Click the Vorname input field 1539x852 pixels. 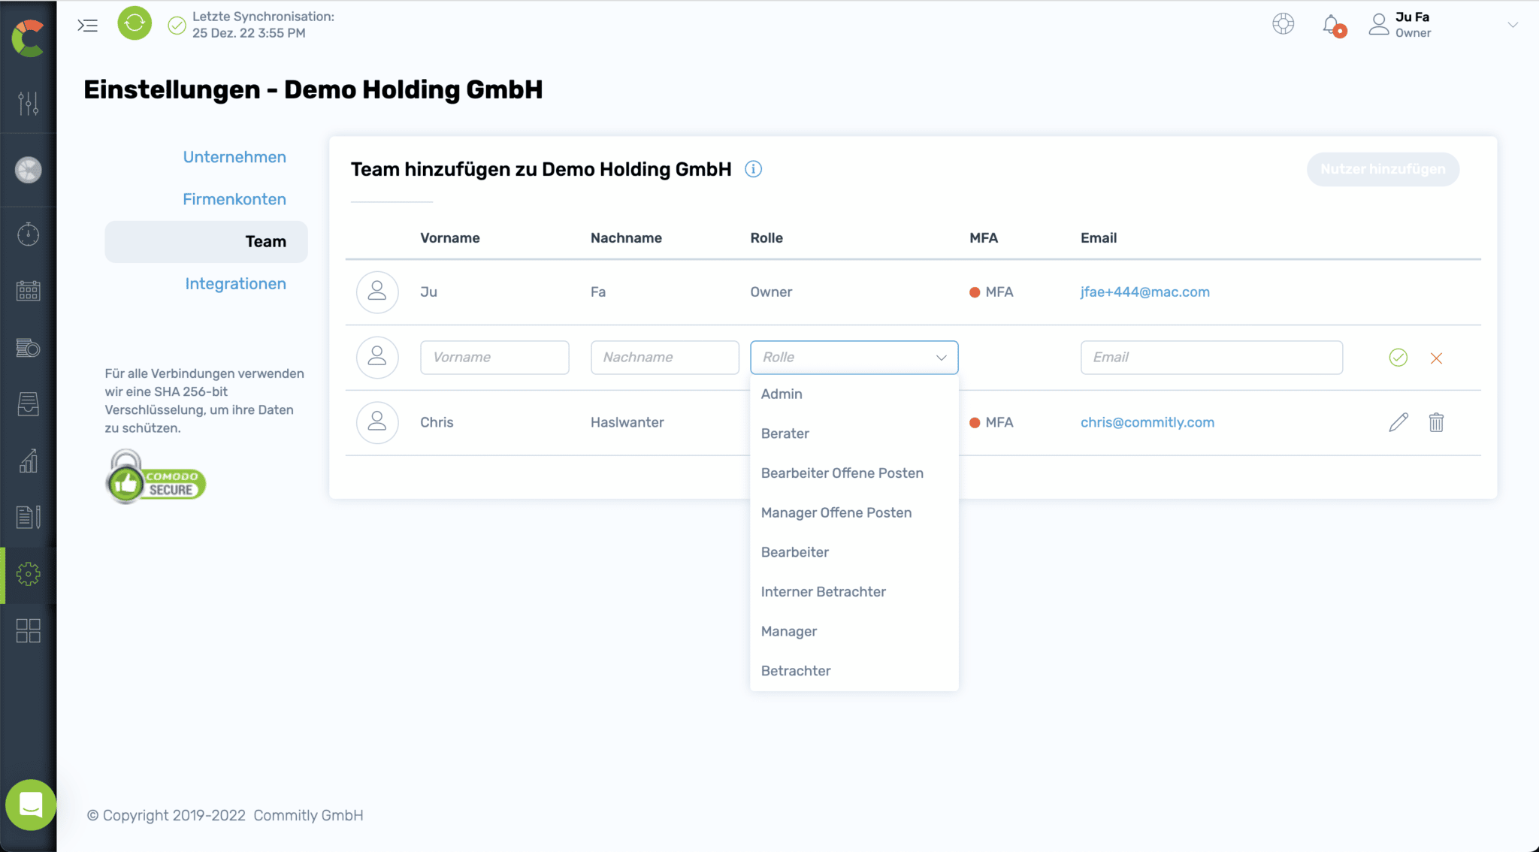494,358
